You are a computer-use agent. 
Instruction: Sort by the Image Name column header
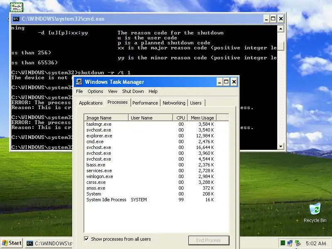point(106,118)
